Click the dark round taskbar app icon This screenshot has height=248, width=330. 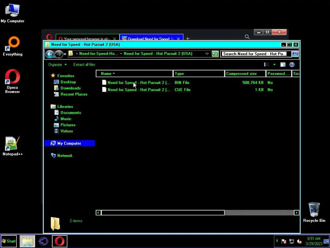(x=44, y=241)
